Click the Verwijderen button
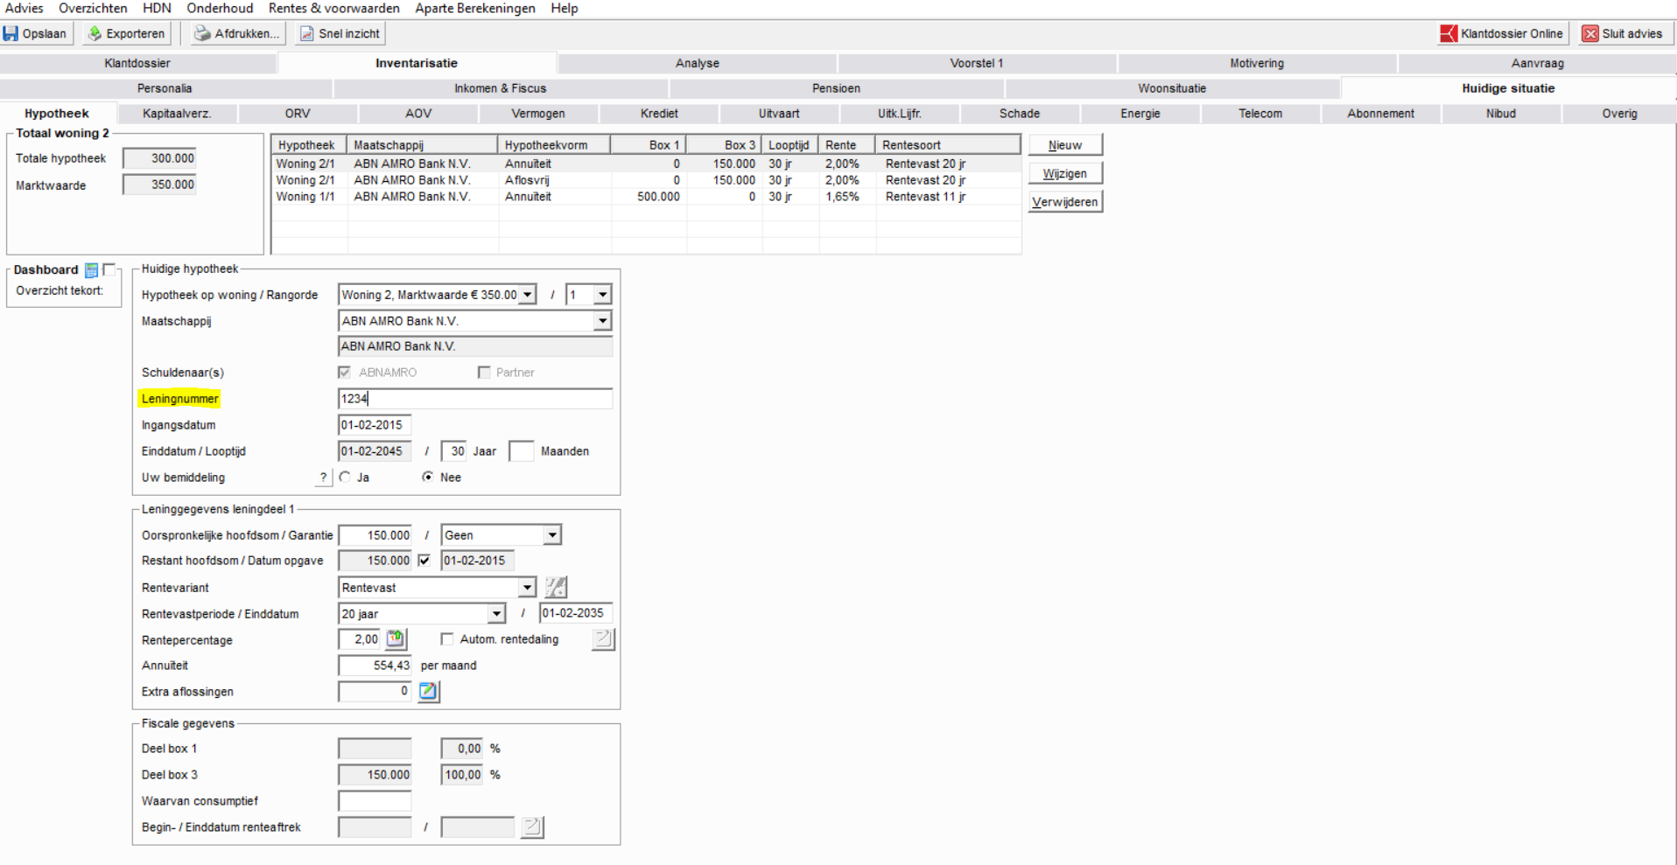This screenshot has width=1677, height=865. click(1065, 201)
